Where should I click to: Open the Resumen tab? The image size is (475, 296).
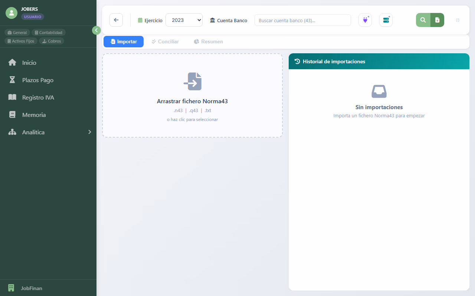coord(208,41)
